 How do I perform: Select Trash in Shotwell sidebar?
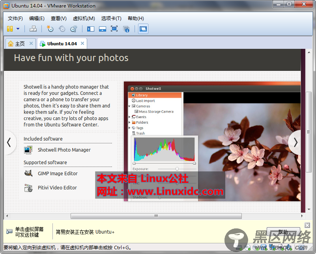point(140,133)
